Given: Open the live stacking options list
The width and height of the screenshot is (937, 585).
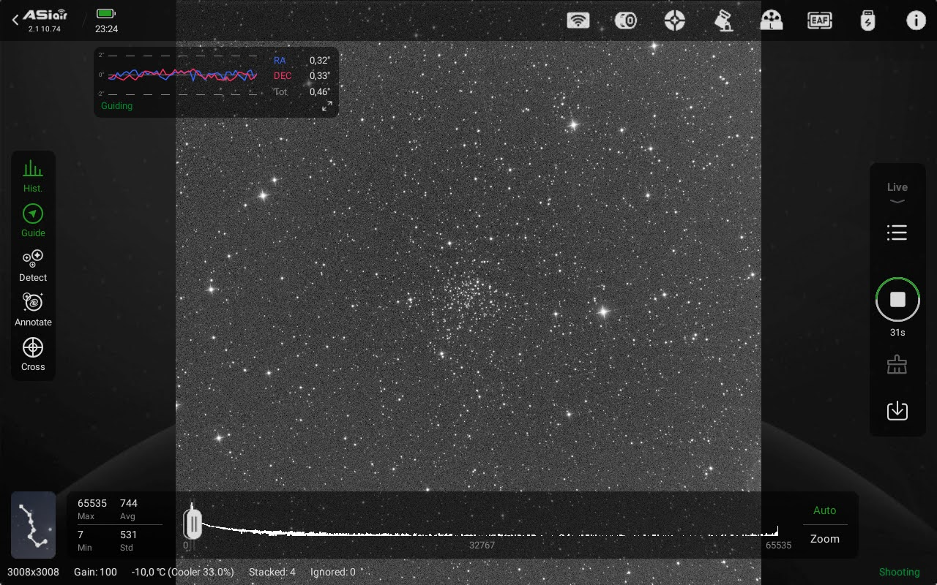Looking at the screenshot, I should pyautogui.click(x=897, y=233).
